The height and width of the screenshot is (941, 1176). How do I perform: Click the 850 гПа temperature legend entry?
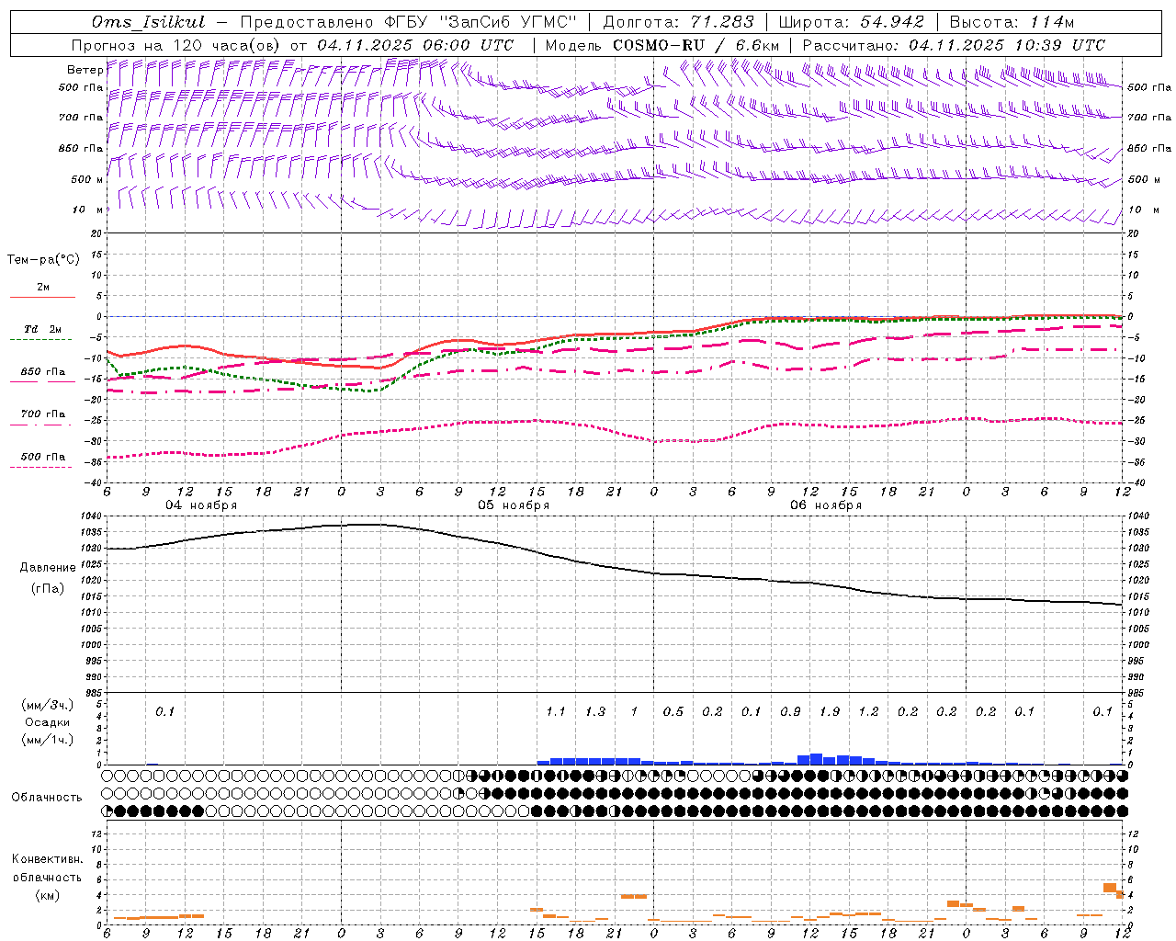point(42,372)
